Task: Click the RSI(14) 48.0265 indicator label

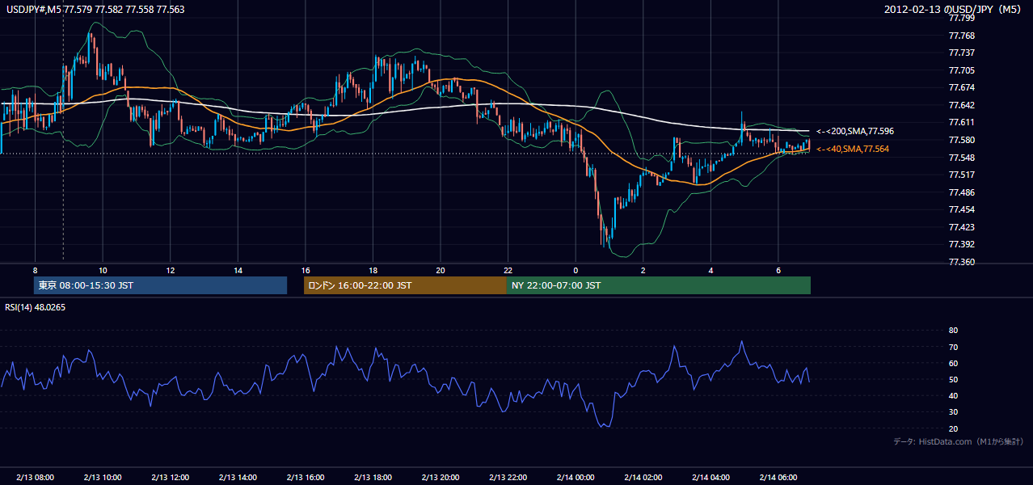Action: click(x=36, y=307)
